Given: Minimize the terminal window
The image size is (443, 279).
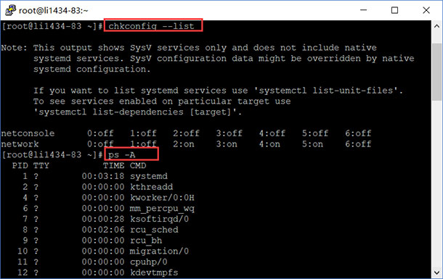Looking at the screenshot, I should 363,10.
